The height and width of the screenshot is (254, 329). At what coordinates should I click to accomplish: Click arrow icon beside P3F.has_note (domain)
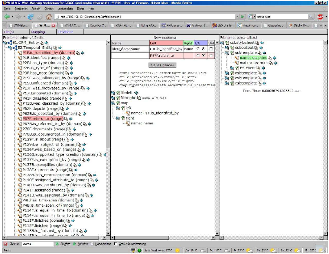pos(72,73)
